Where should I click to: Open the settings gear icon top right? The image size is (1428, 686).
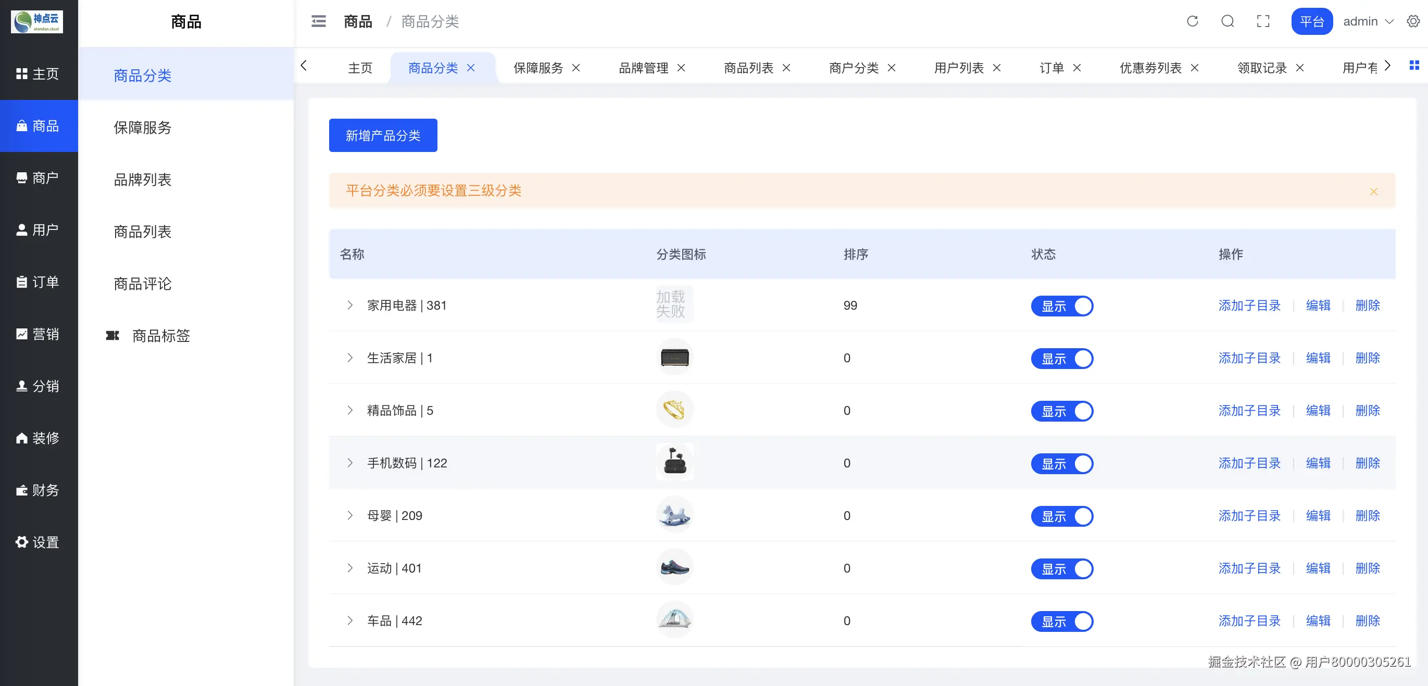(x=1413, y=22)
